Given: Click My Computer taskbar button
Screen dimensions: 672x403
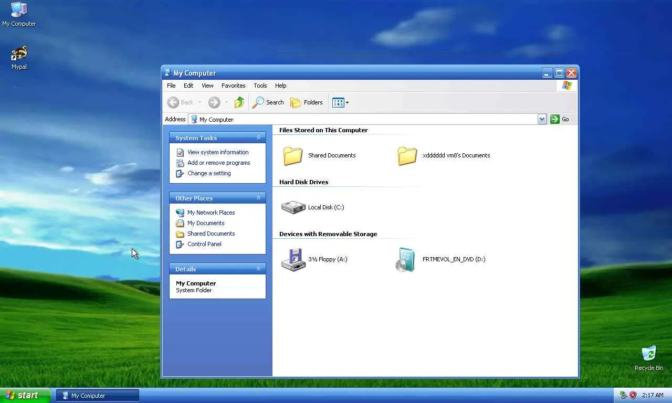Looking at the screenshot, I should [98, 396].
